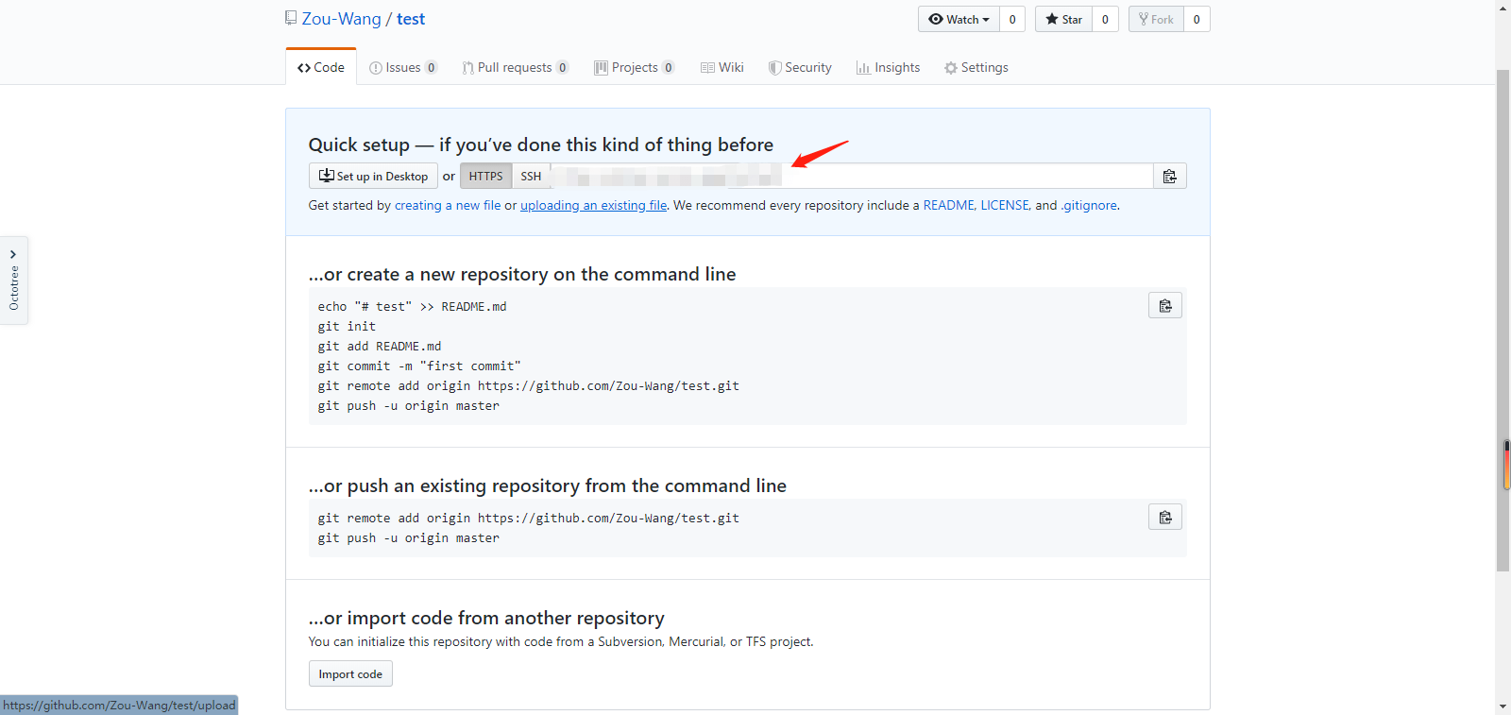View stargazers count next to Star

click(1105, 19)
